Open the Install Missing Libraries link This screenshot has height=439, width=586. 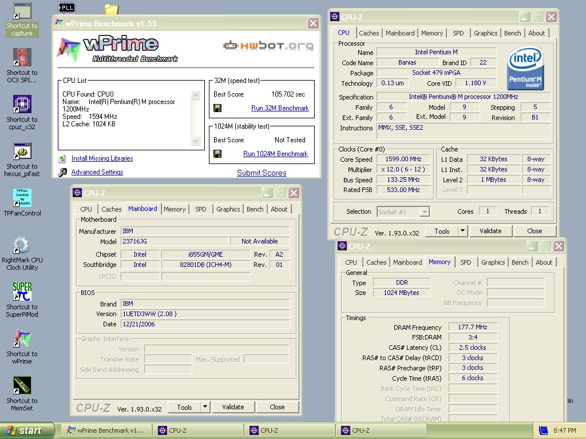tap(102, 159)
